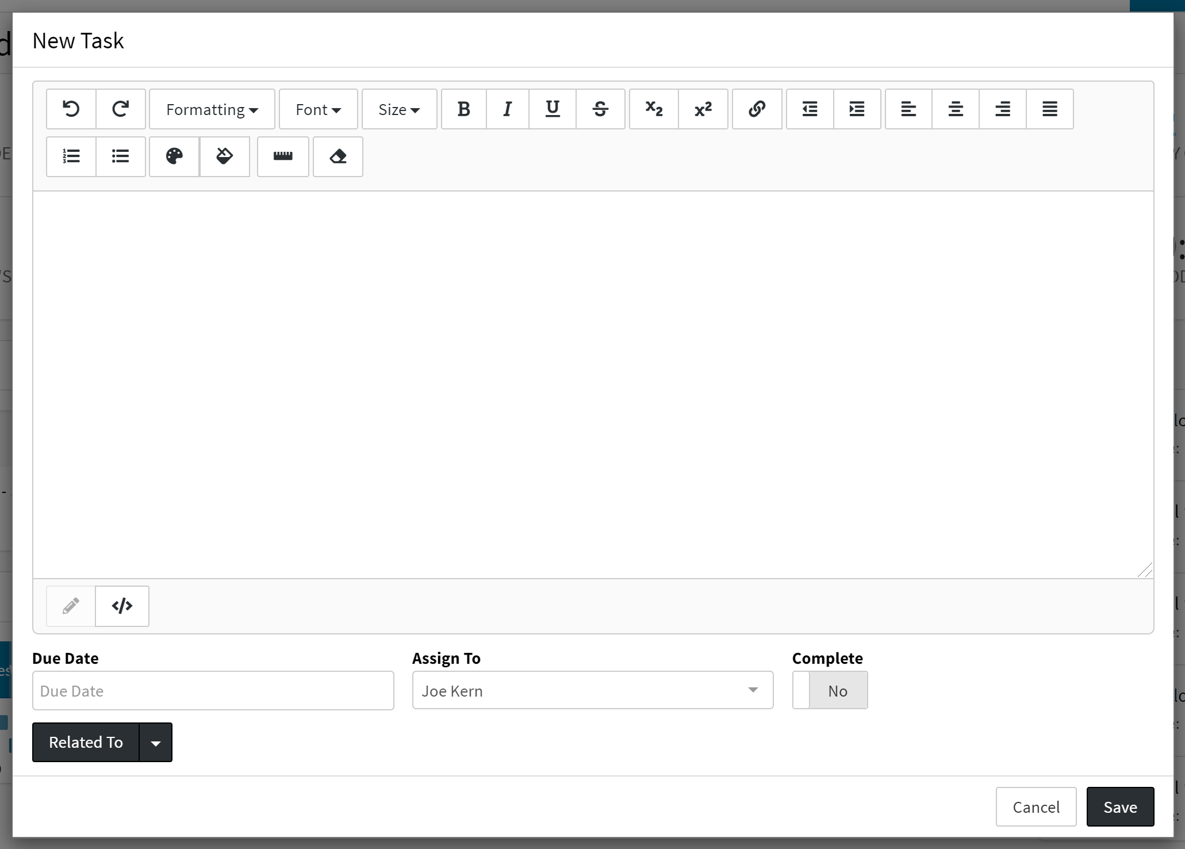Viewport: 1185px width, 849px height.
Task: Increase indent of the paragraph
Action: tap(857, 109)
